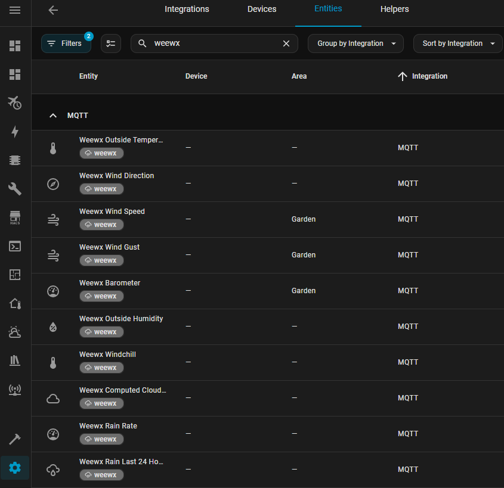Open the radio tower sidebar icon
Image resolution: width=504 pixels, height=488 pixels.
[x=15, y=390]
